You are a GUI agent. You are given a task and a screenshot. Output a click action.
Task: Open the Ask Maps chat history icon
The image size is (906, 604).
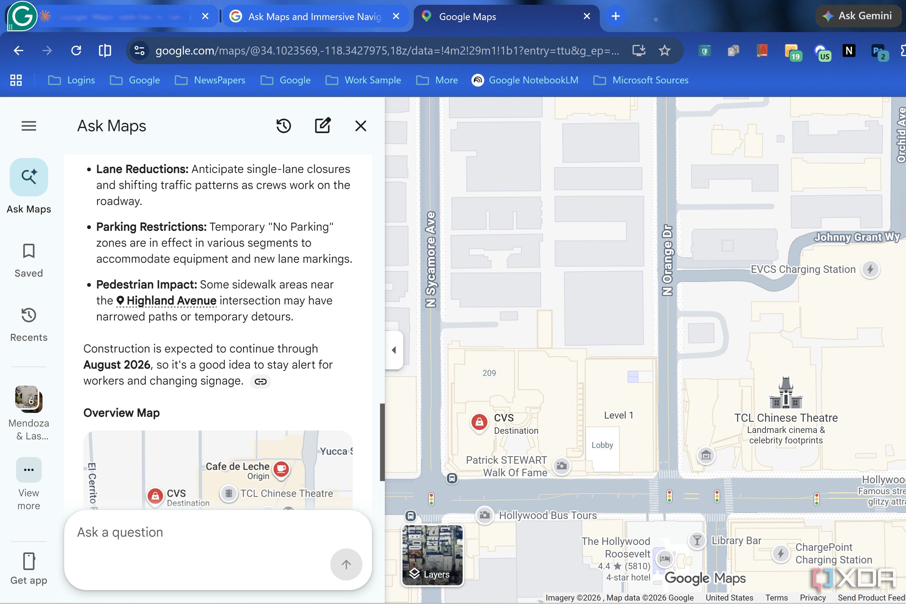click(x=284, y=126)
